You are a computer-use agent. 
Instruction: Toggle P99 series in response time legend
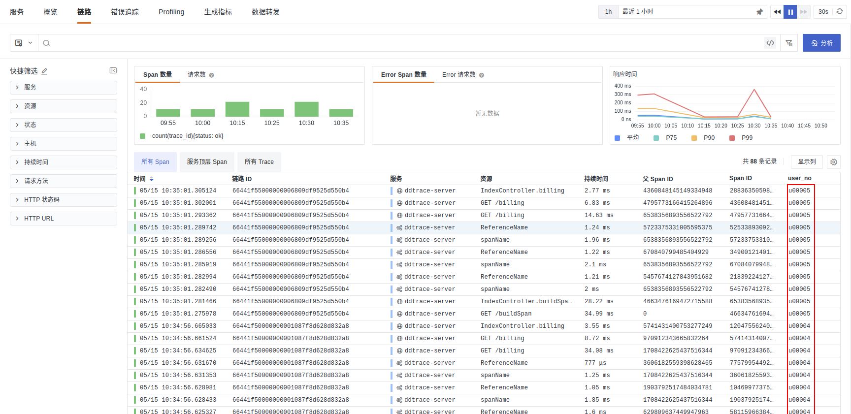tap(741, 138)
